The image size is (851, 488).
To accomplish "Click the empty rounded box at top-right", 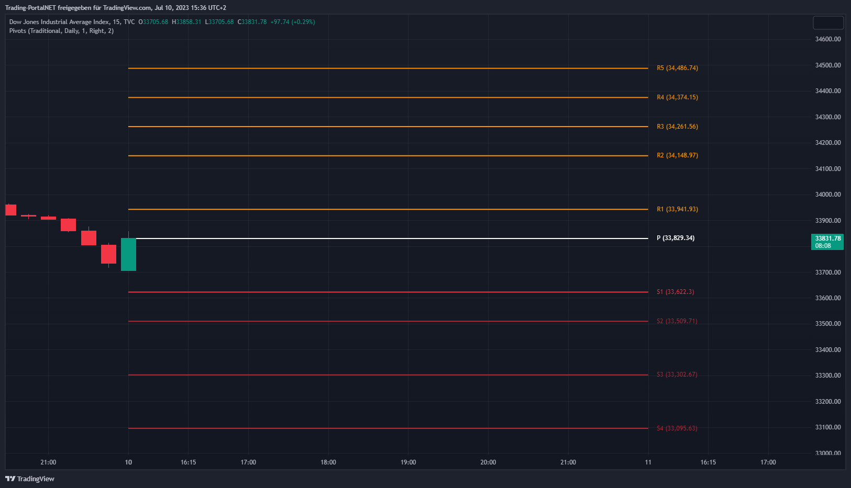I will (827, 23).
